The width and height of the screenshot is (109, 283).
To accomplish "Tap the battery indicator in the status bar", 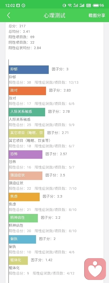I will (99, 5).
